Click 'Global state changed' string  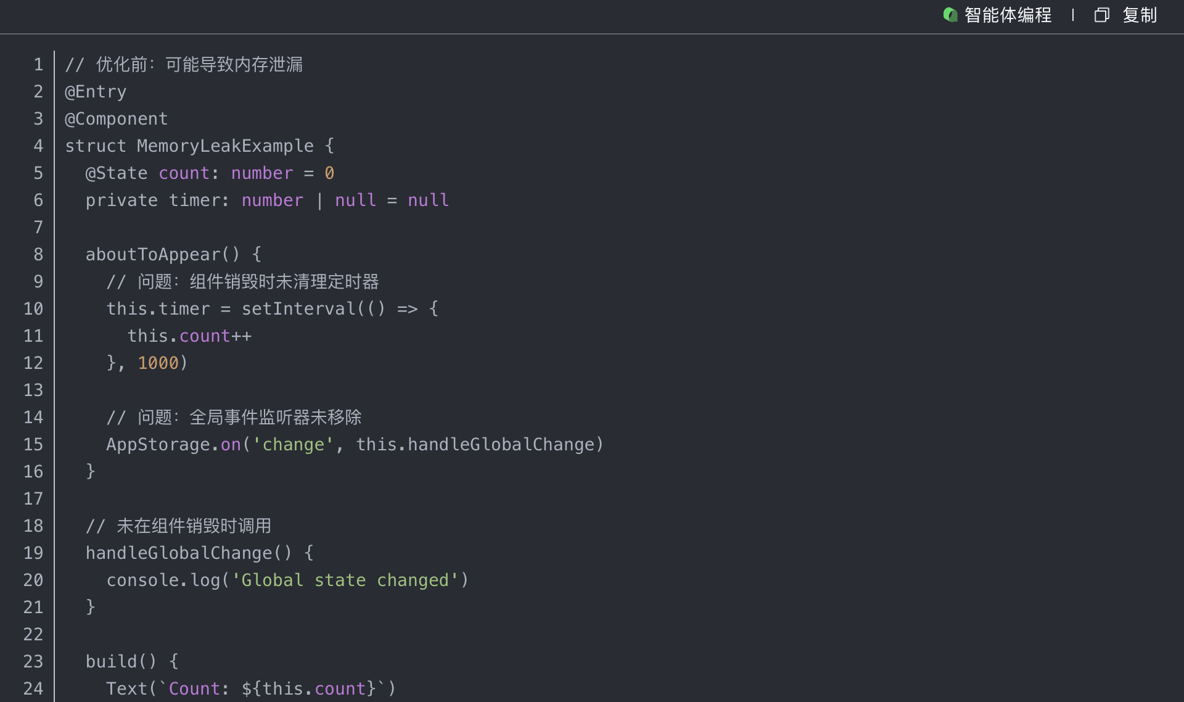(x=345, y=580)
